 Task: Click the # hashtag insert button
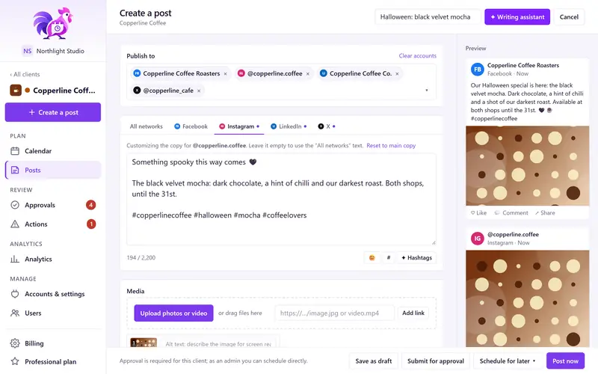tap(388, 257)
